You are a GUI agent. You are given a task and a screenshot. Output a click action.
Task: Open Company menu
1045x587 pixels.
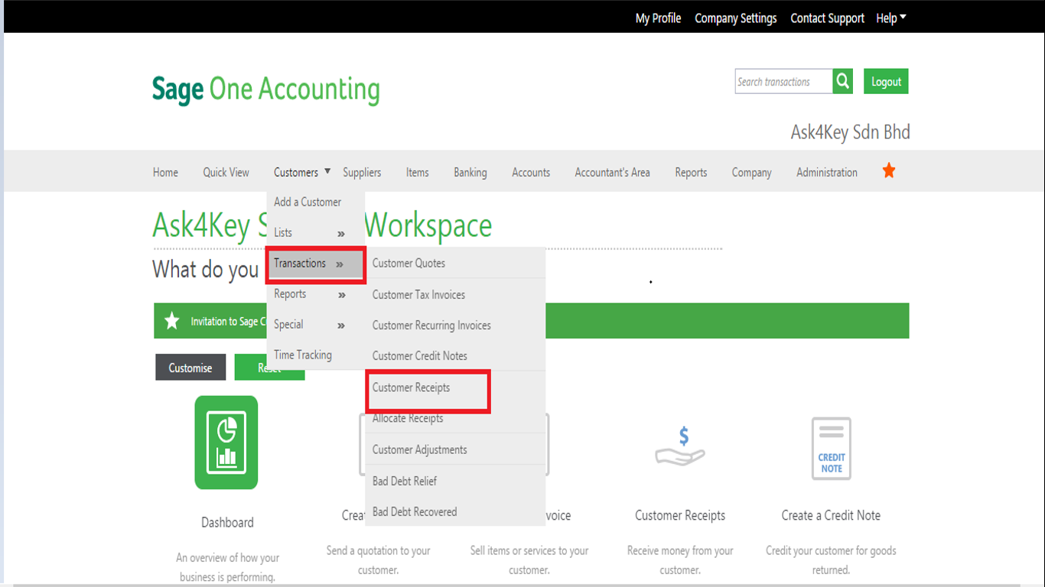coord(751,172)
